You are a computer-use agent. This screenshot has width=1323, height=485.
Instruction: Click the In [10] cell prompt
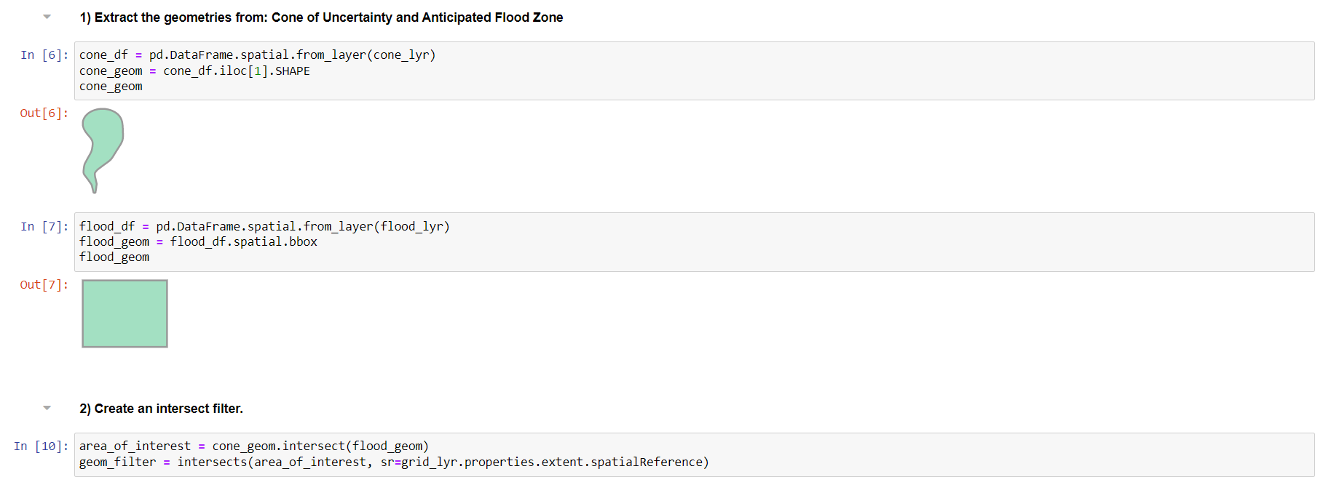pyautogui.click(x=42, y=446)
